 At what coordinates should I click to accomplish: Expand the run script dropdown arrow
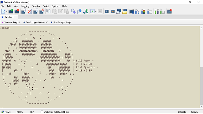tap(96, 11)
